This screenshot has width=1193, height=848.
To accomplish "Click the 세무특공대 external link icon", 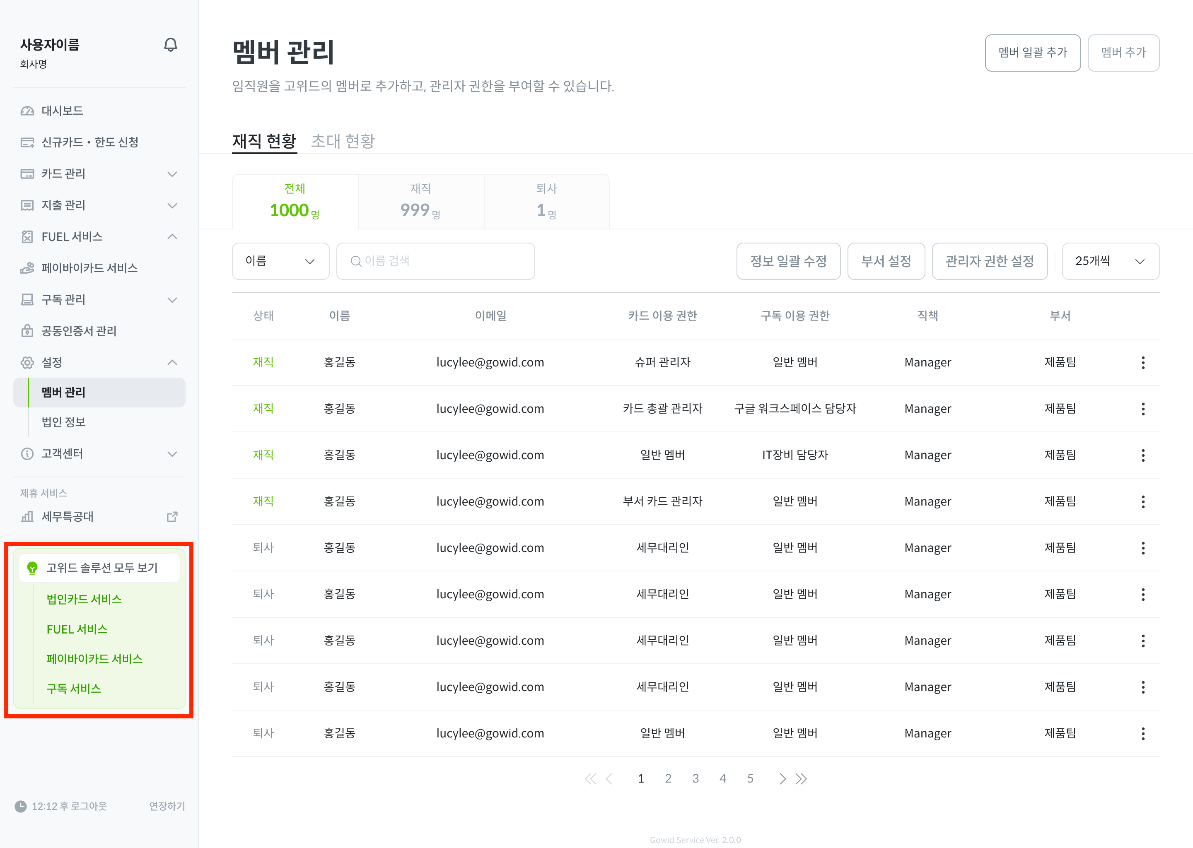I will (172, 516).
